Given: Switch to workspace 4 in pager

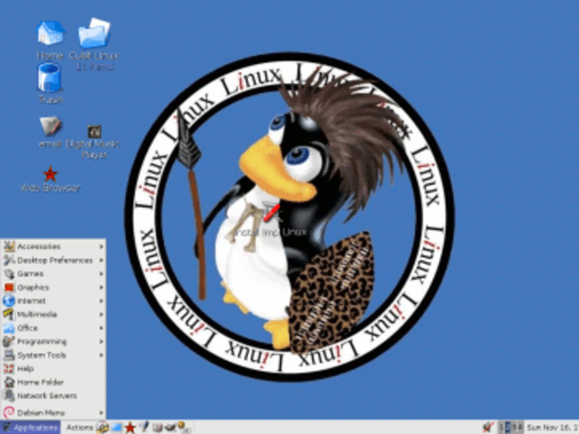Looking at the screenshot, I should click(x=520, y=427).
